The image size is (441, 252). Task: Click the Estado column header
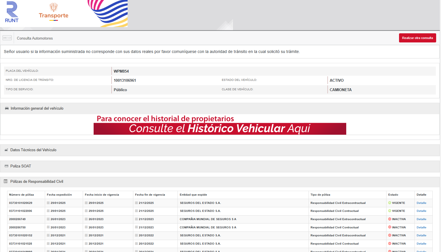(x=393, y=195)
